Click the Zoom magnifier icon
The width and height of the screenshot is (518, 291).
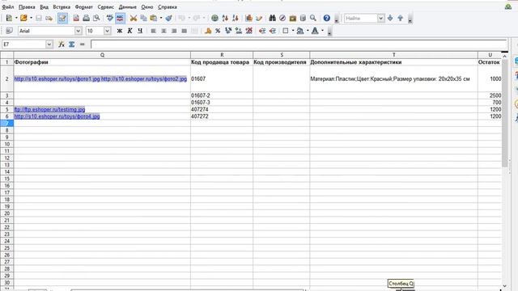[x=313, y=18]
